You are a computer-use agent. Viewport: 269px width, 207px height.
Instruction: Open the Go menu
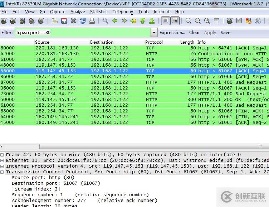point(42,12)
